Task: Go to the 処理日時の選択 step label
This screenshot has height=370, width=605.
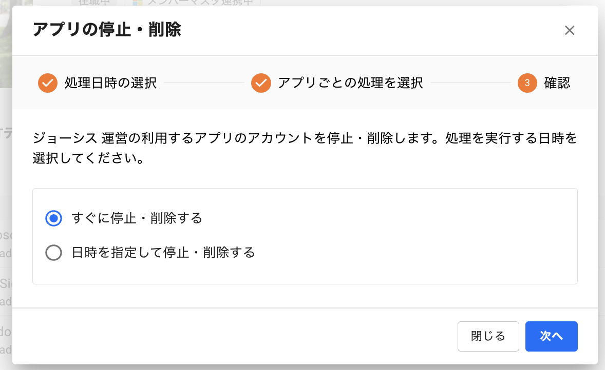Action: coord(111,83)
